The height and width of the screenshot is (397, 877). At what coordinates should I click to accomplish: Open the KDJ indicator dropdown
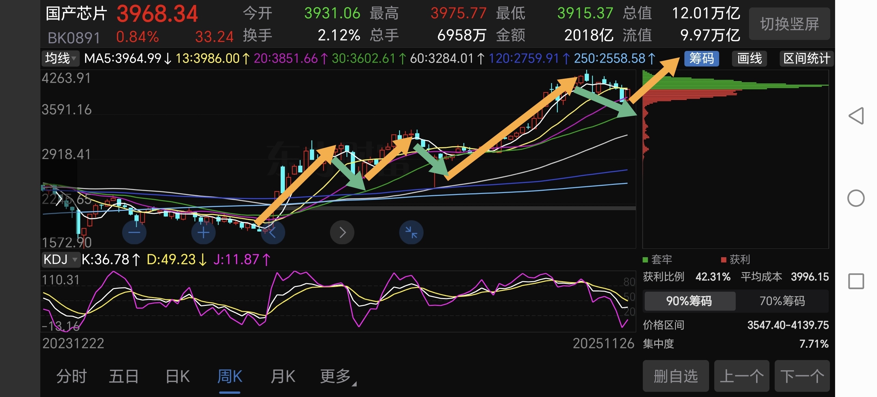[x=61, y=259]
